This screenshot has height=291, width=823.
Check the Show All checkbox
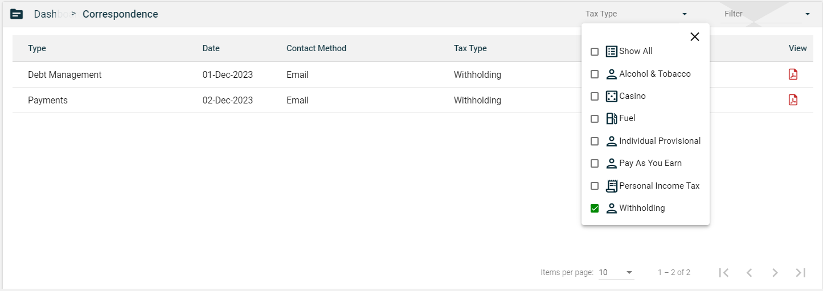[x=595, y=52]
